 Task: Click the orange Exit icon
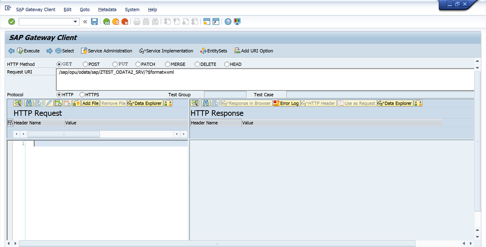click(116, 22)
